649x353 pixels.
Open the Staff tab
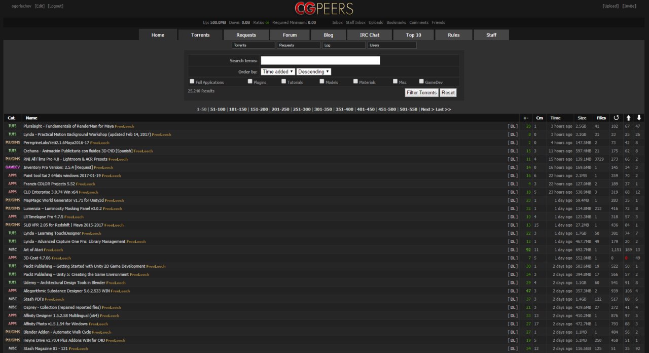pyautogui.click(x=491, y=35)
